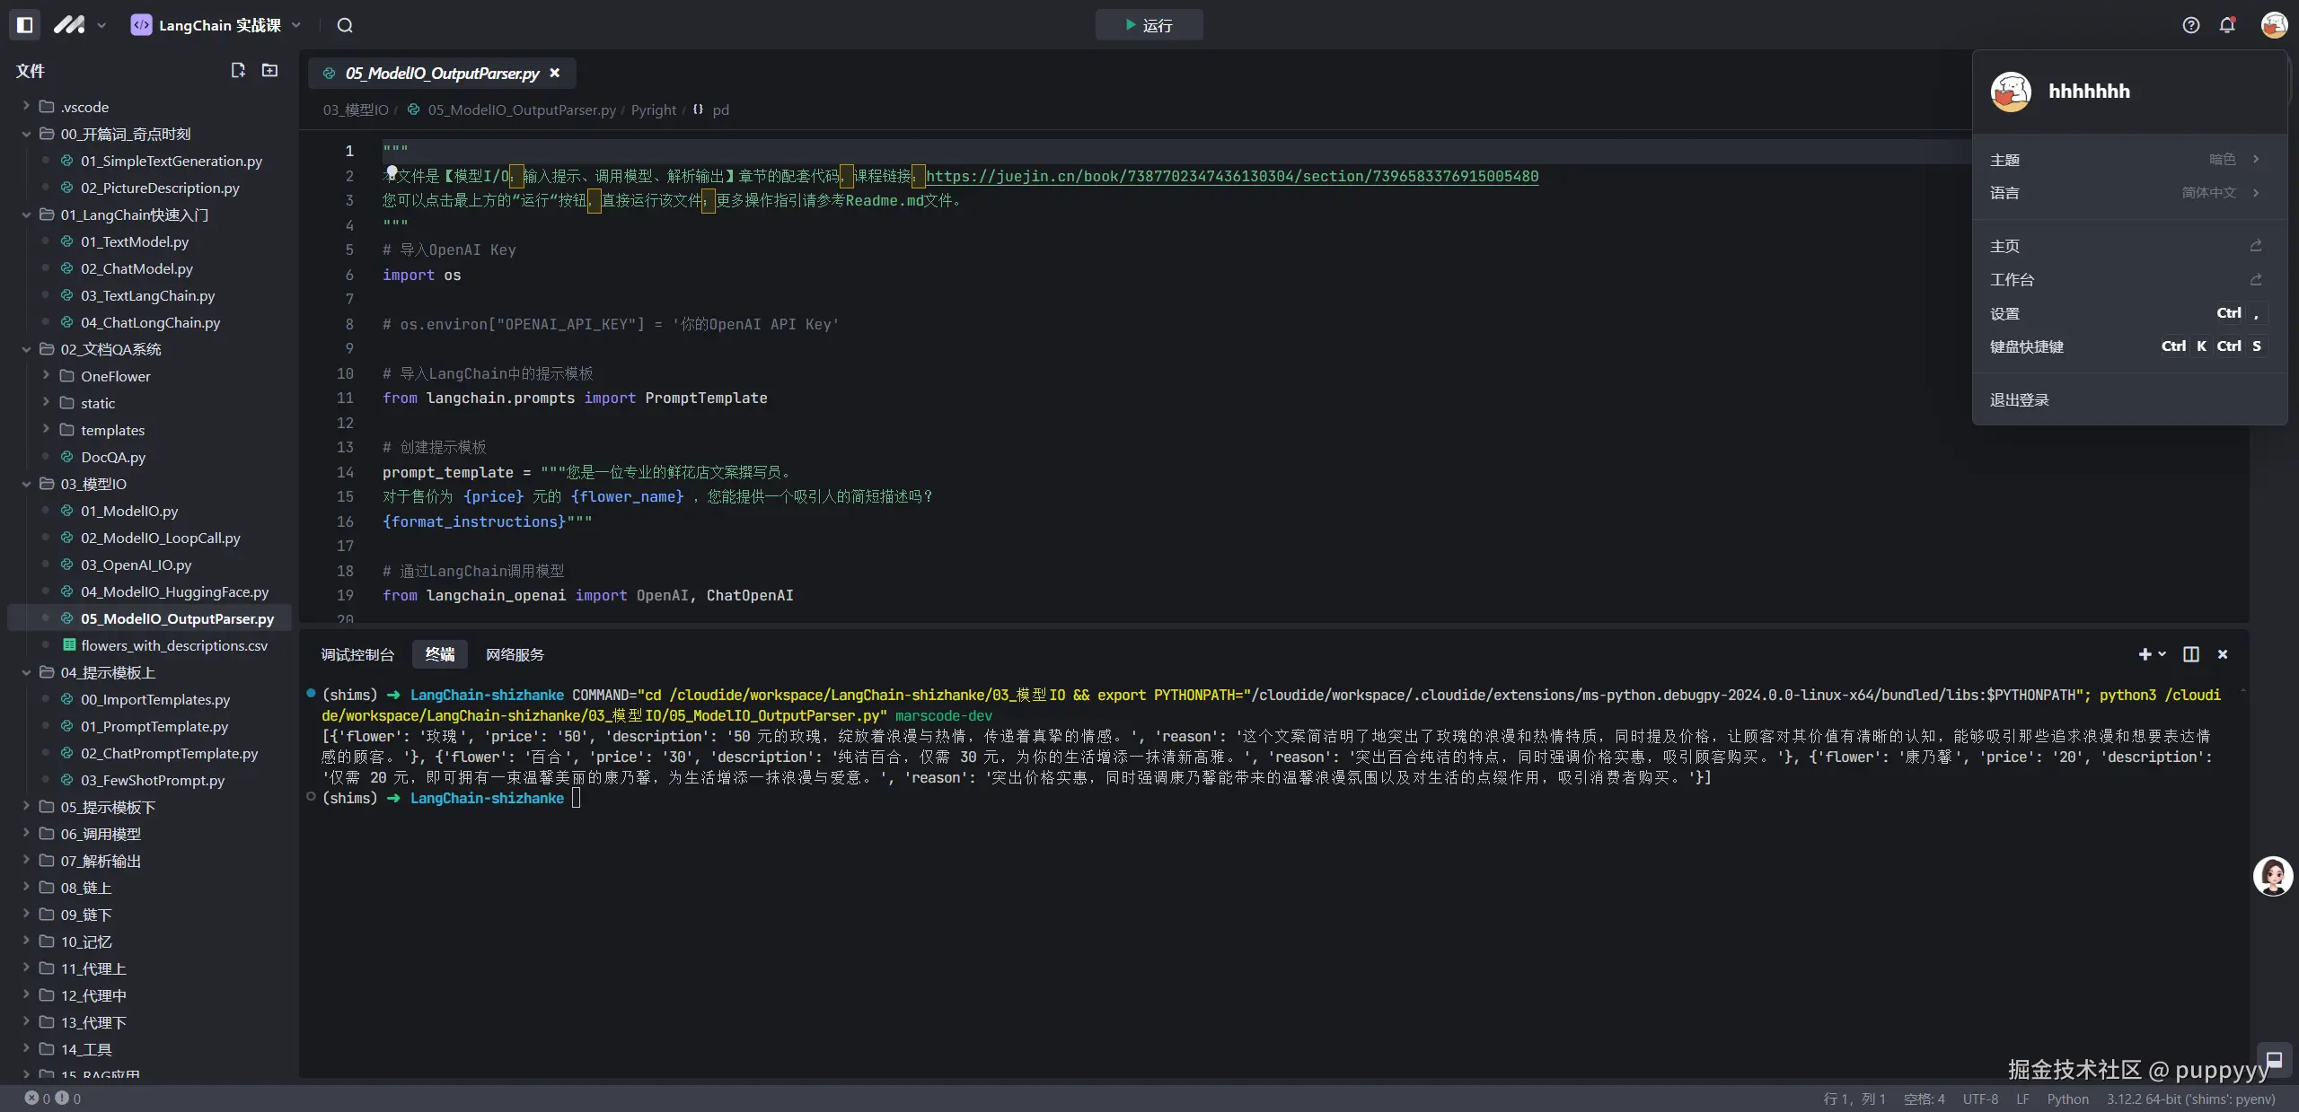This screenshot has height=1112, width=2299.
Task: Collapse the 02_文档QA系统 folder
Action: point(110,349)
